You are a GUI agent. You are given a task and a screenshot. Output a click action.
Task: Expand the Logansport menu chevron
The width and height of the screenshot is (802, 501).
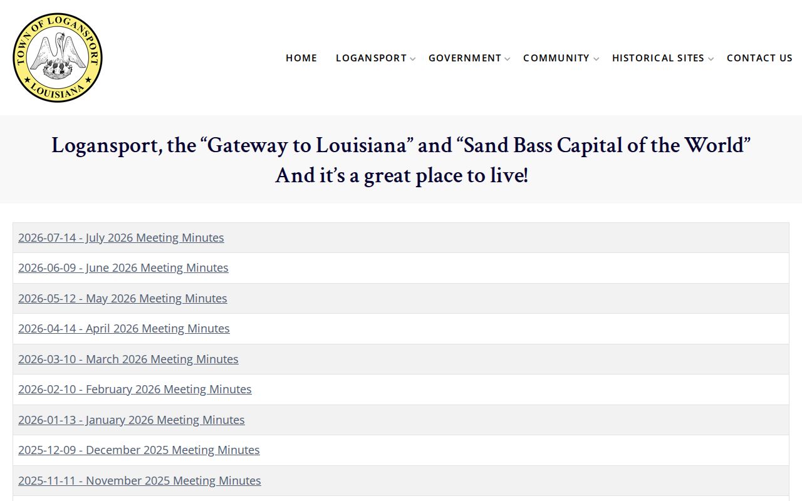point(413,59)
